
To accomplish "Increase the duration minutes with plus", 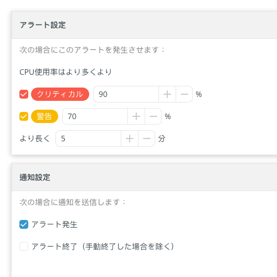I will tap(130, 138).
